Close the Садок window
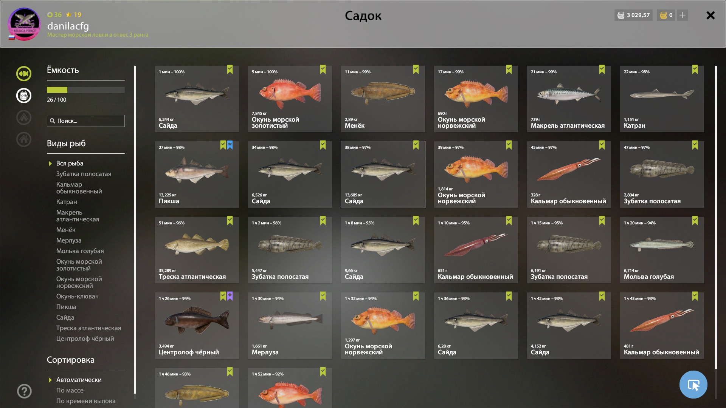726x408 pixels. coord(710,15)
